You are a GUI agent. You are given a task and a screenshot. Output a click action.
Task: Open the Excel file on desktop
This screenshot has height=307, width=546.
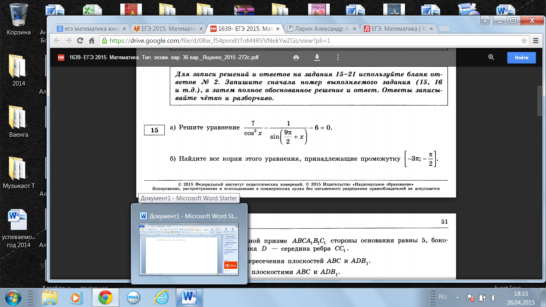point(92,11)
